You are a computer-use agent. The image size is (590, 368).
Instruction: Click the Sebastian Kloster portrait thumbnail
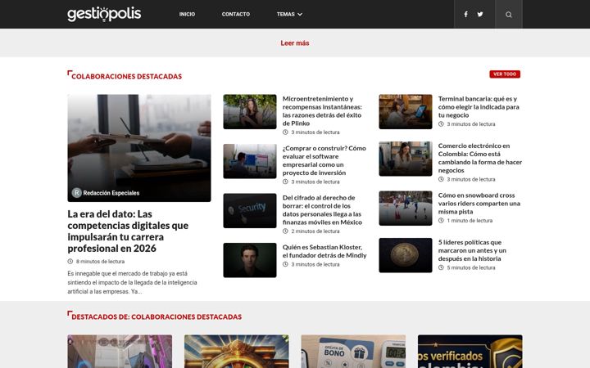click(250, 260)
